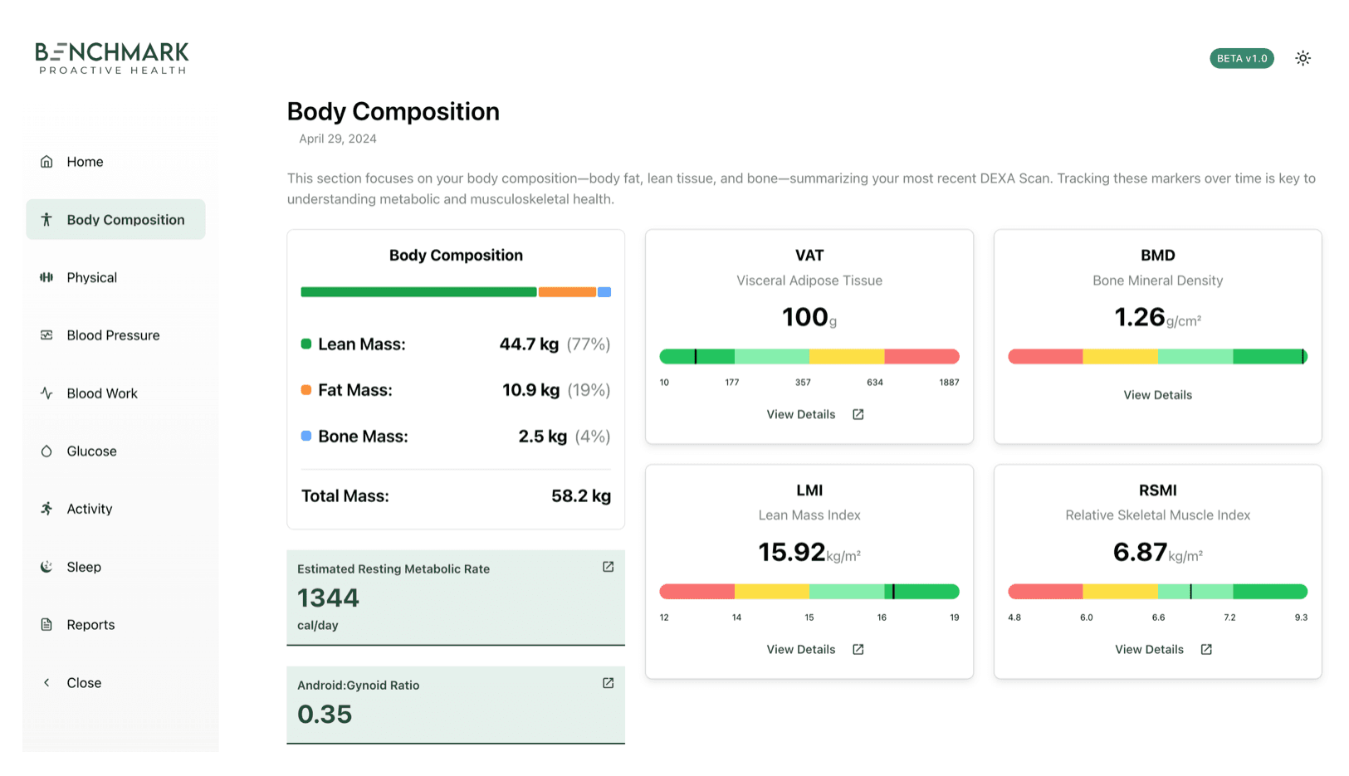
Task: Click the blue Bone Mass legend dot
Action: point(306,436)
